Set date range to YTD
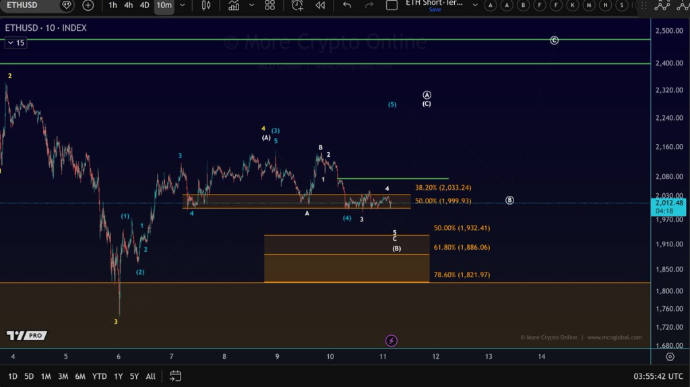Image resolution: width=690 pixels, height=387 pixels. pyautogui.click(x=99, y=376)
